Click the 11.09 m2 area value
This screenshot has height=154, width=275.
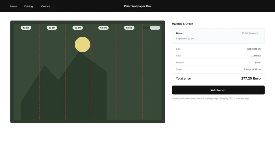tap(256, 56)
